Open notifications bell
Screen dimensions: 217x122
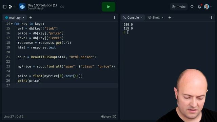click(x=199, y=7)
